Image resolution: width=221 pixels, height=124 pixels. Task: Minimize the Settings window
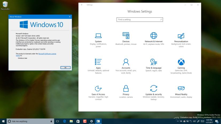pyautogui.click(x=185, y=5)
